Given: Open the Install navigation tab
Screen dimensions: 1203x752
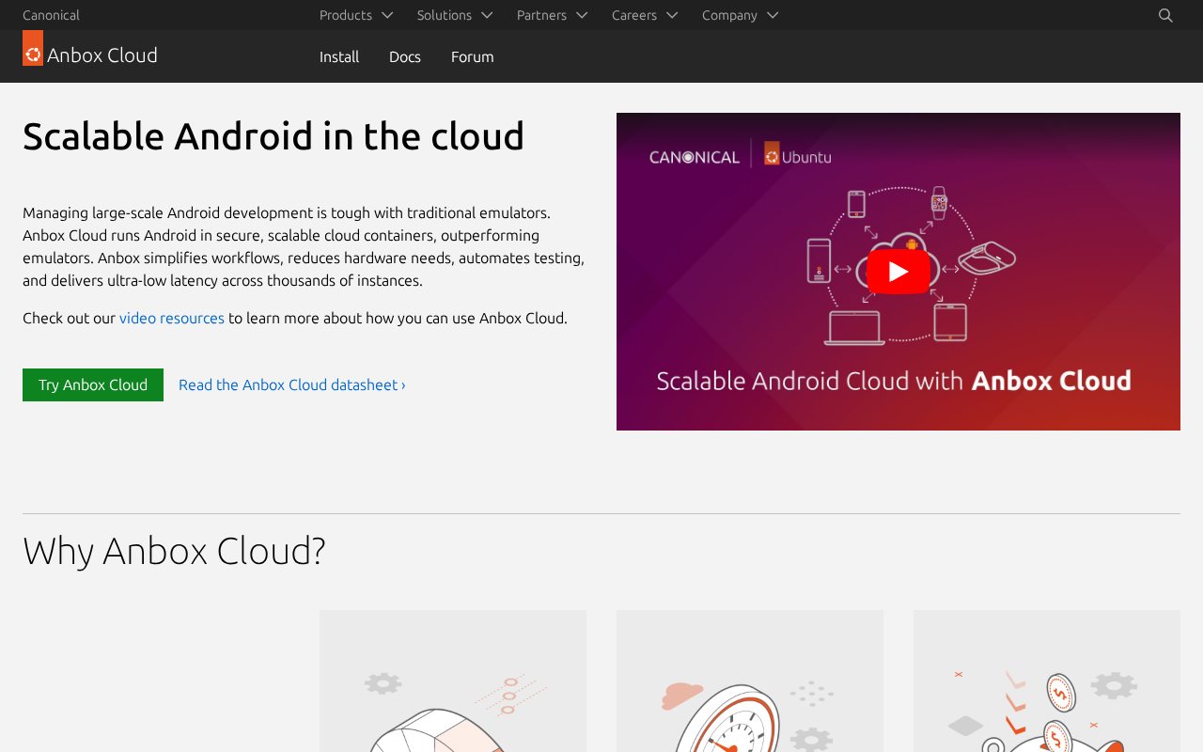Looking at the screenshot, I should tap(339, 56).
